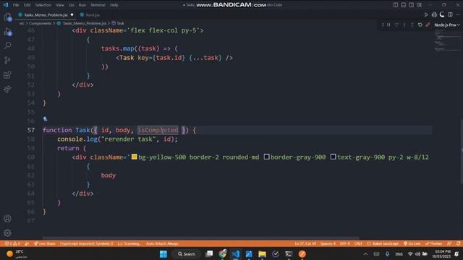Image resolution: width=463 pixels, height=260 pixels.
Task: Open the Edit menu
Action: click(27, 5)
